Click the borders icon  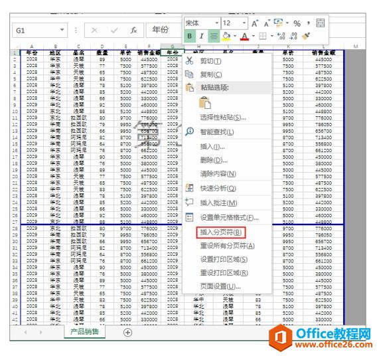click(x=263, y=36)
